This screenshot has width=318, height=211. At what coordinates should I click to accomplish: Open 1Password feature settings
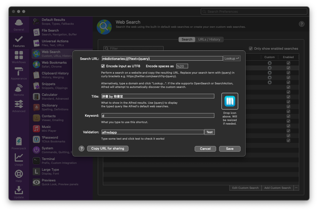pos(52,139)
